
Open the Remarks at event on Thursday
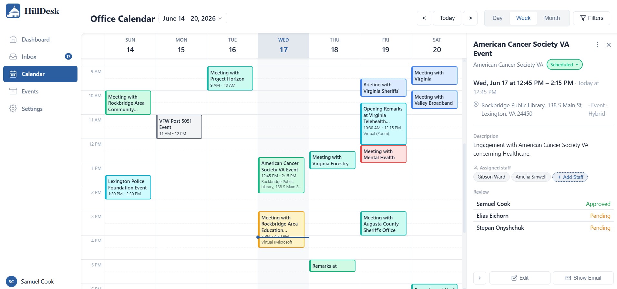tap(332, 266)
